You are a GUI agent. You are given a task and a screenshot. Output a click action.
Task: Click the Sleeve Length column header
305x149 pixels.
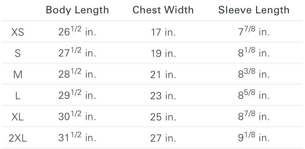click(254, 10)
